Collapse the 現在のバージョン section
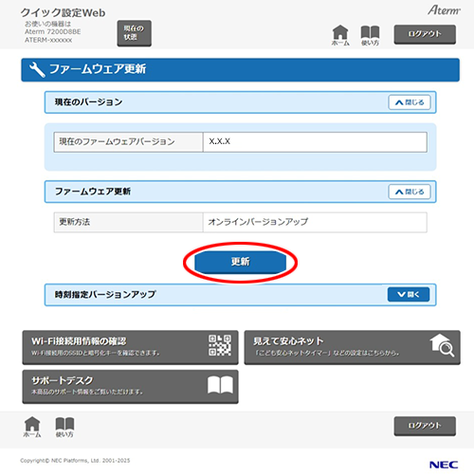The image size is (474, 476). point(410,102)
